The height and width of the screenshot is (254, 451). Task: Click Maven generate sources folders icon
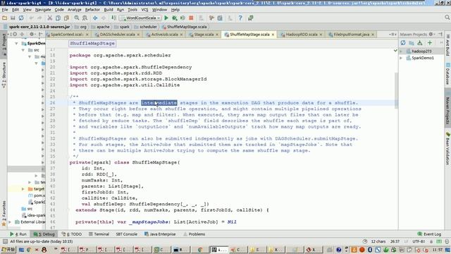[x=412, y=43]
